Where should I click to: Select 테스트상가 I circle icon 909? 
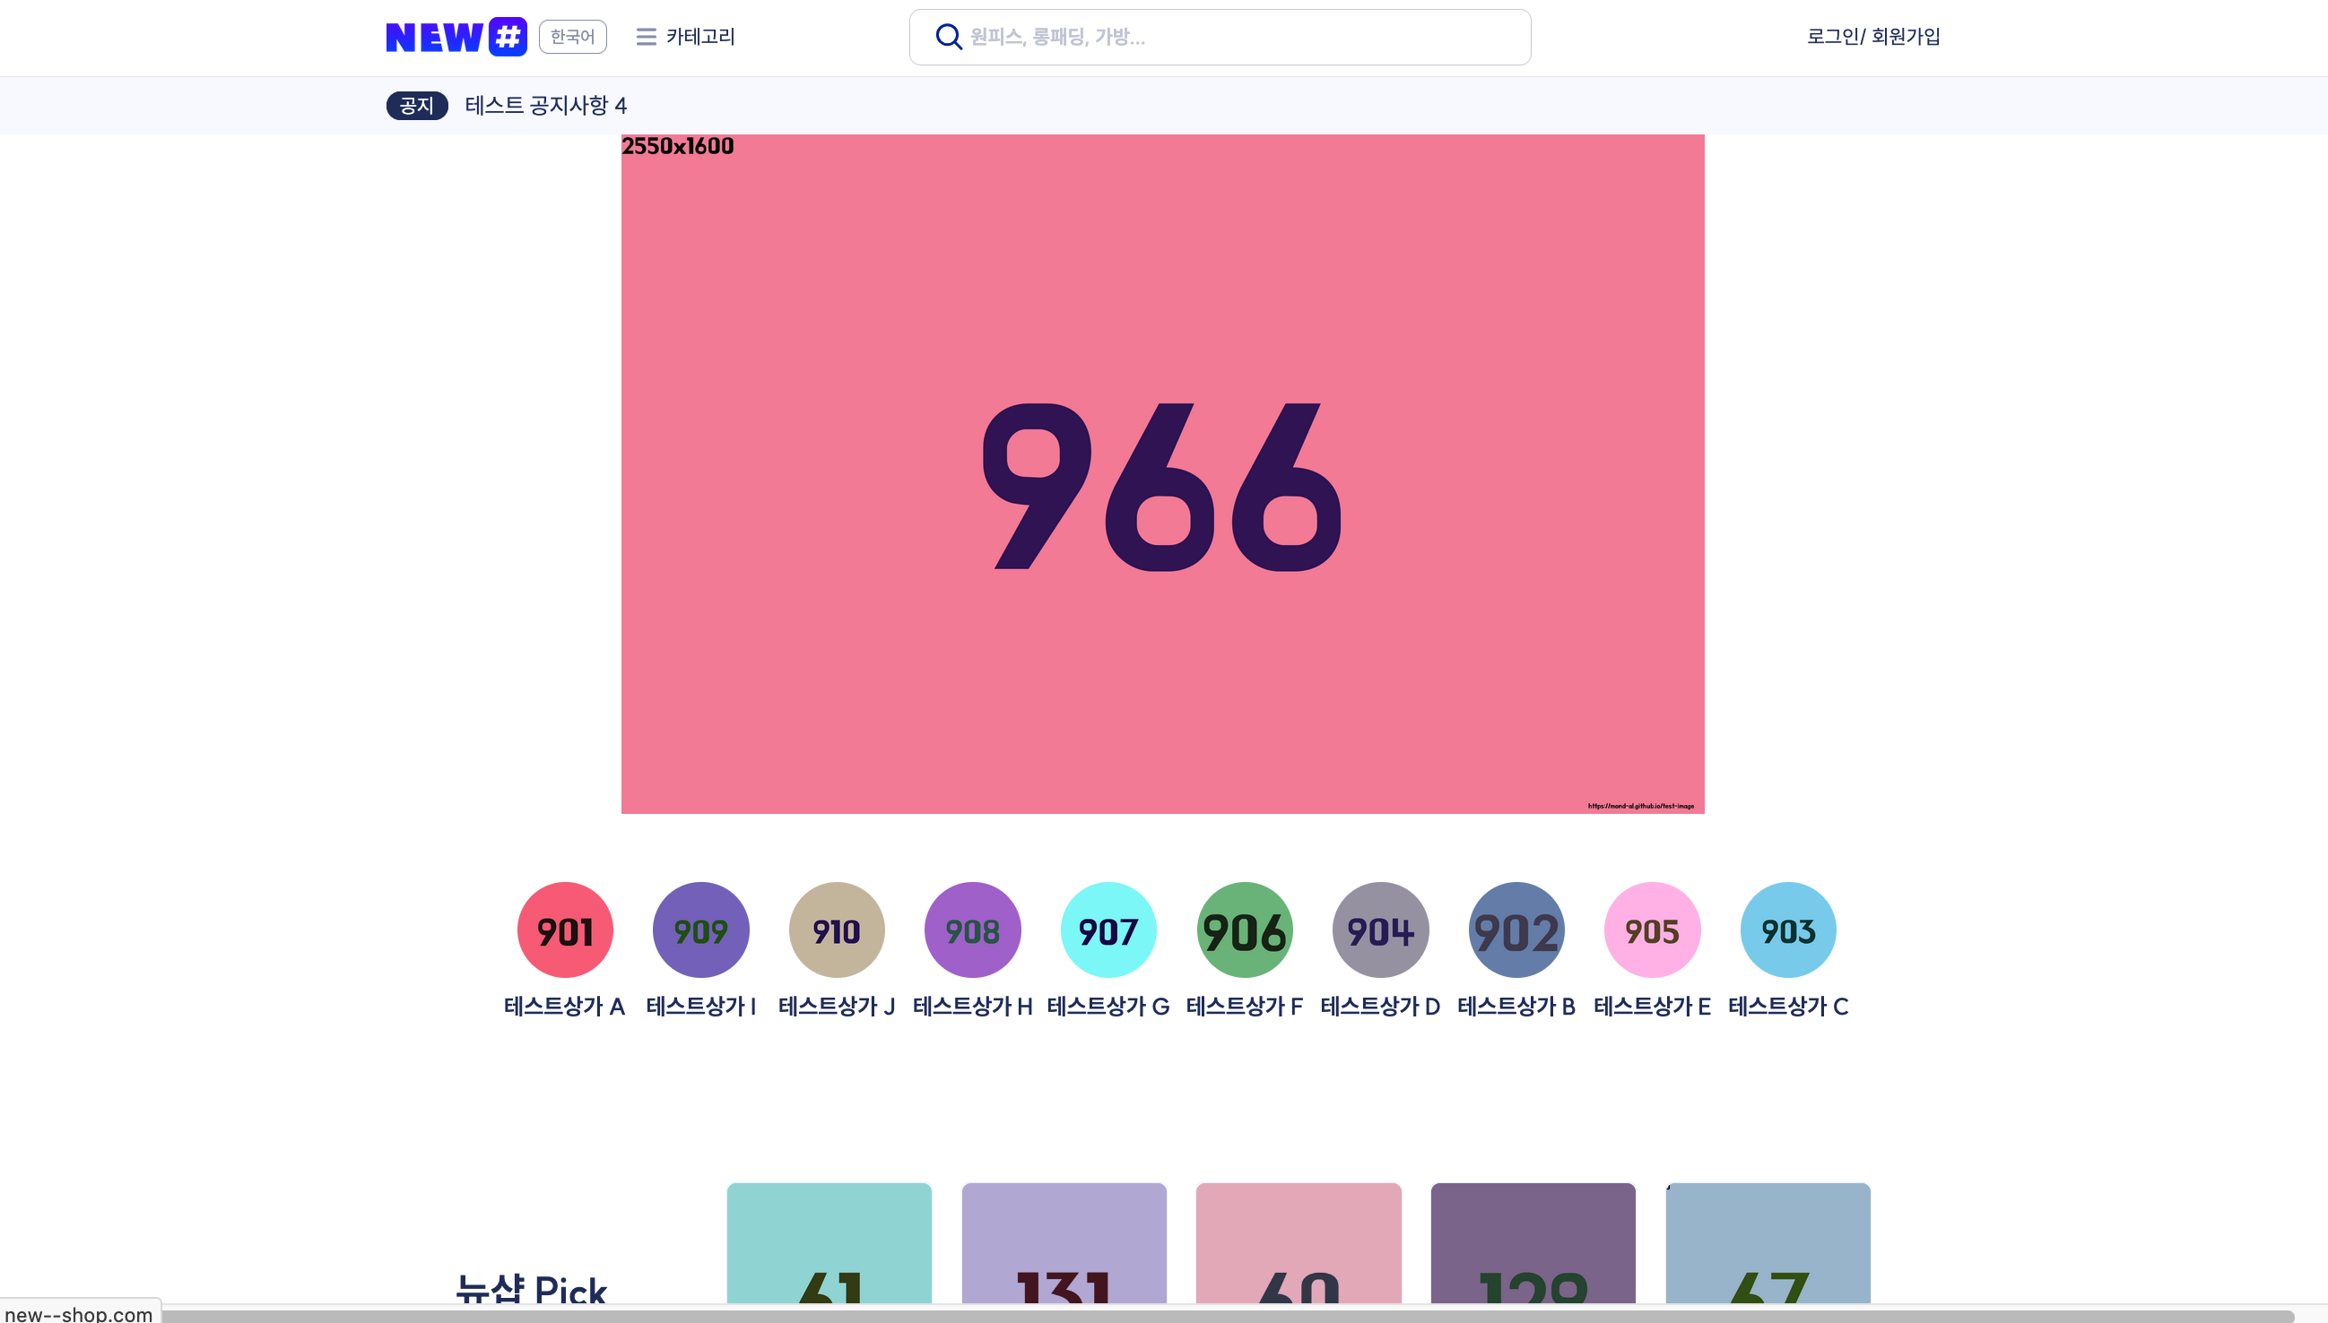point(700,930)
